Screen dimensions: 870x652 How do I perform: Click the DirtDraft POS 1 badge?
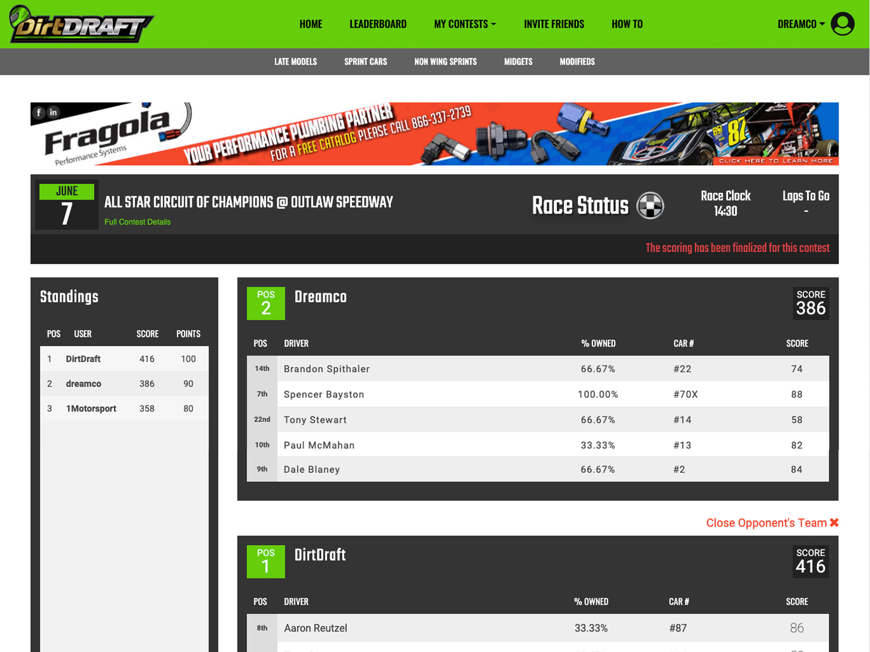266,562
